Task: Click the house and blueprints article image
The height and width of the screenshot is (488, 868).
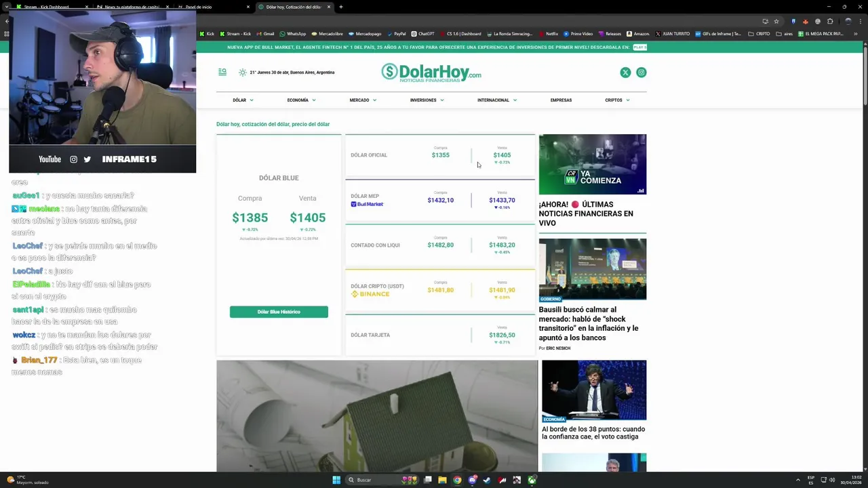Action: tap(377, 415)
